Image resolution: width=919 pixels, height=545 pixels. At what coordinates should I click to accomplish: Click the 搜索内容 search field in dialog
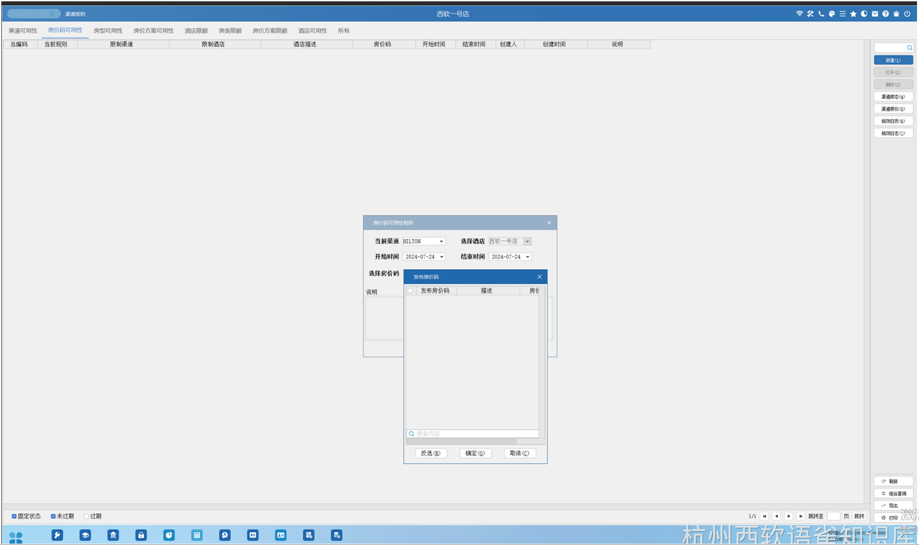472,434
